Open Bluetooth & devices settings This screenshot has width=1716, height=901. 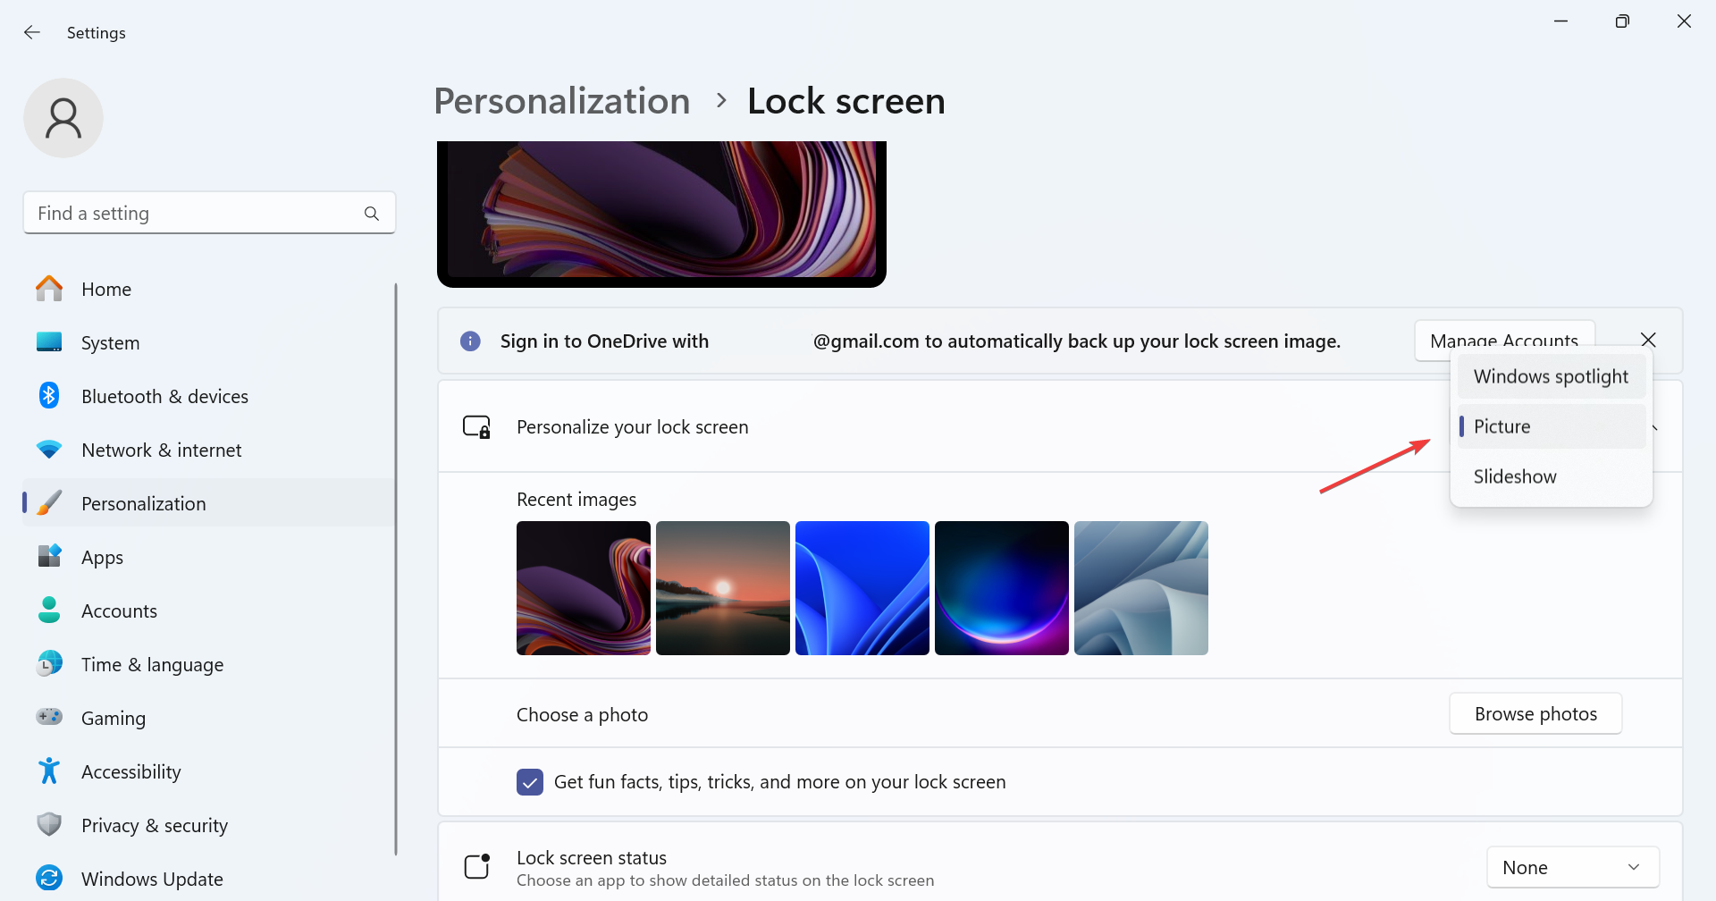[164, 396]
